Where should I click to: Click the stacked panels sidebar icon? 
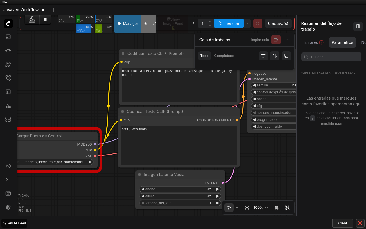(8, 119)
